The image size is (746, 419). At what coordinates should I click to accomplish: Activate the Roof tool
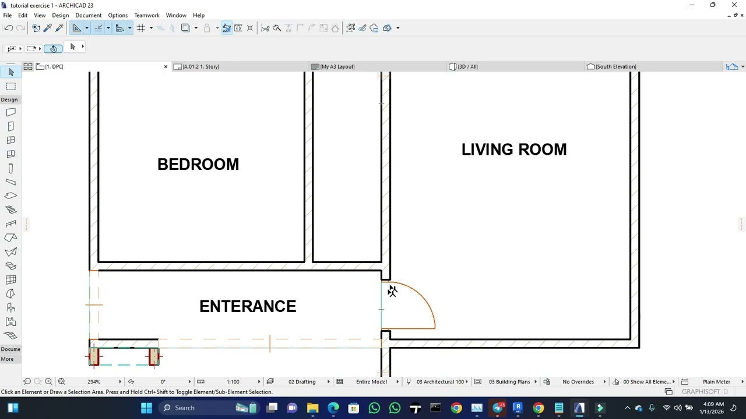tap(10, 238)
